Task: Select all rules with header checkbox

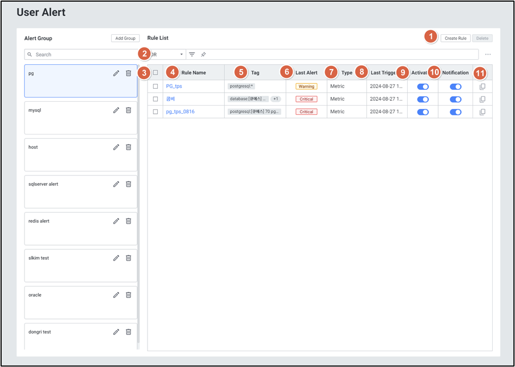Action: [156, 72]
